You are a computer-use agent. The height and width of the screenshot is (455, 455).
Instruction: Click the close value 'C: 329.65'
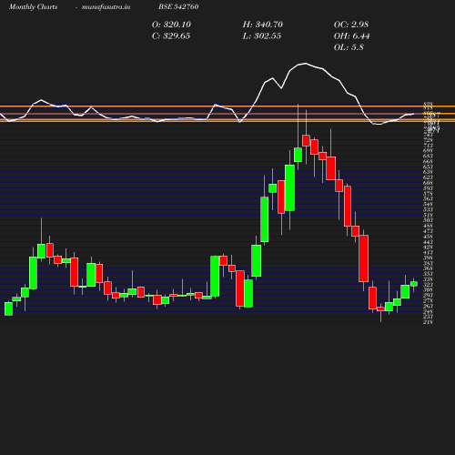(x=171, y=36)
